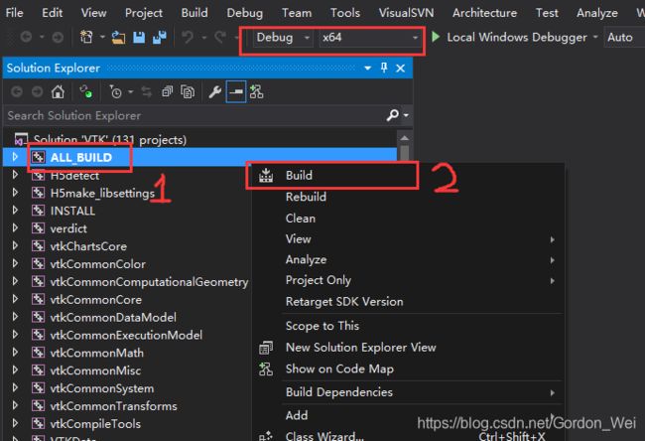Screen dimensions: 645x441
Task: Select the ALL_BUILD project
Action: click(x=81, y=157)
